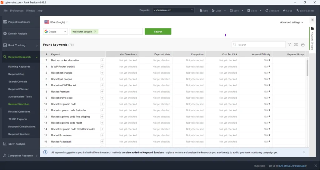
Task: Open Cloud toolbar button
Action: tap(287, 11)
